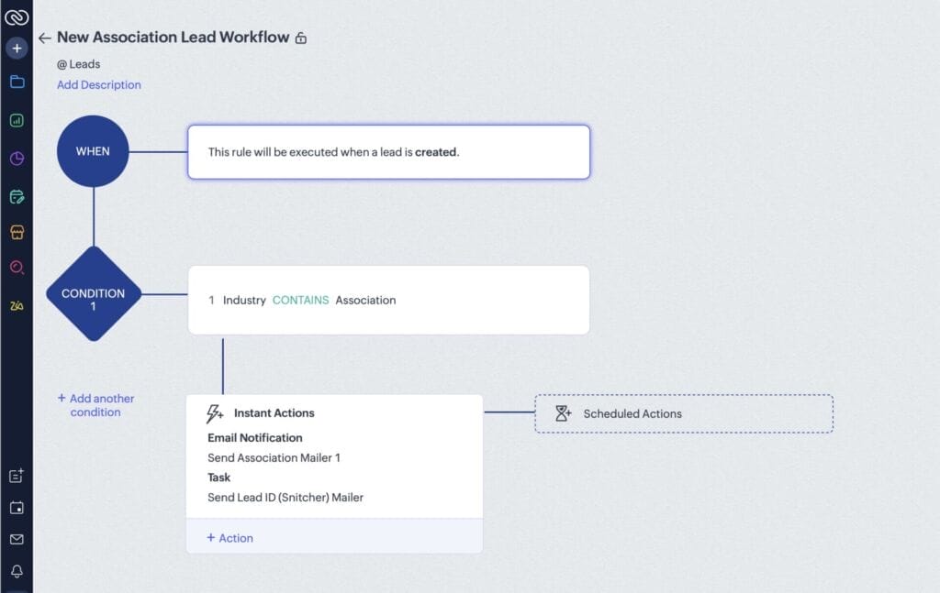Click the search magnifier icon in sidebar
This screenshot has width=940, height=593.
click(17, 268)
